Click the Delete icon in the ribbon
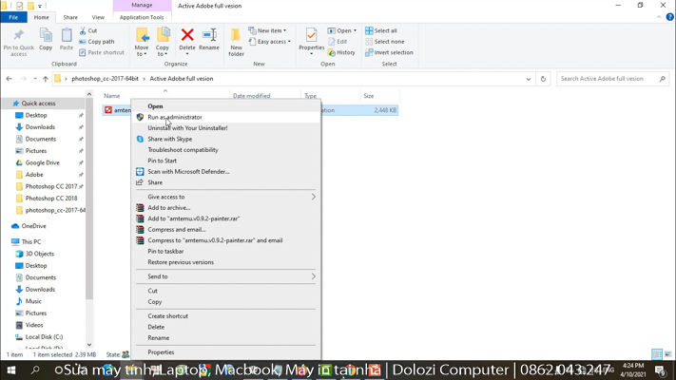This screenshot has width=676, height=380. pyautogui.click(x=187, y=37)
